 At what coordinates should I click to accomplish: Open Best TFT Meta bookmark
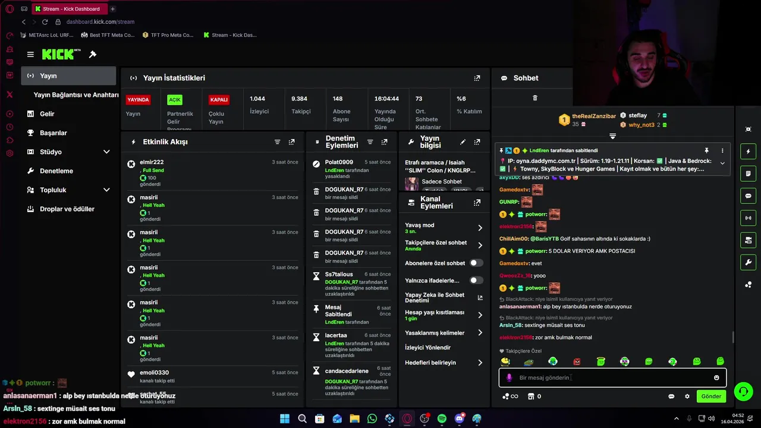pos(108,35)
